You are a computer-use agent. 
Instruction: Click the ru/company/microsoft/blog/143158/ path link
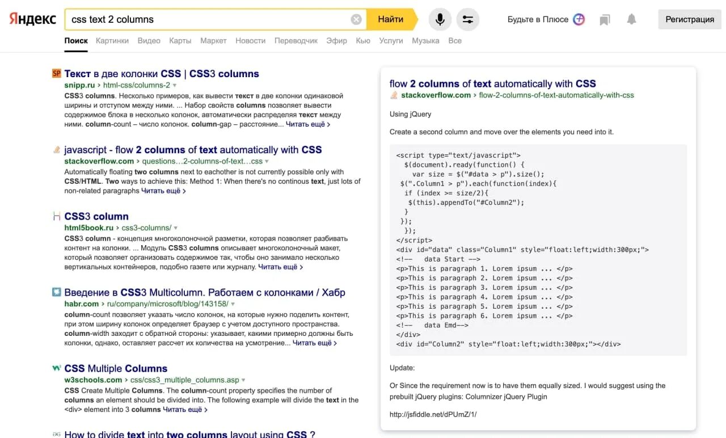point(168,304)
